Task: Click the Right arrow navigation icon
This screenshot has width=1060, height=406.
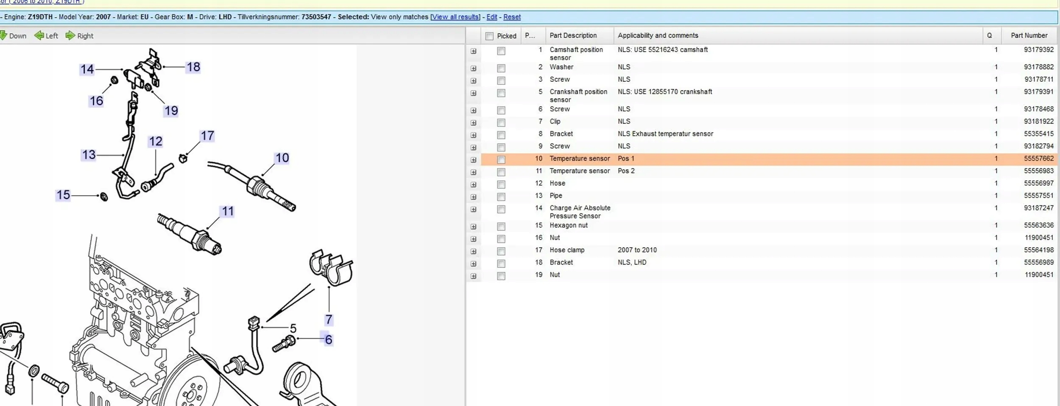Action: pyautogui.click(x=70, y=36)
